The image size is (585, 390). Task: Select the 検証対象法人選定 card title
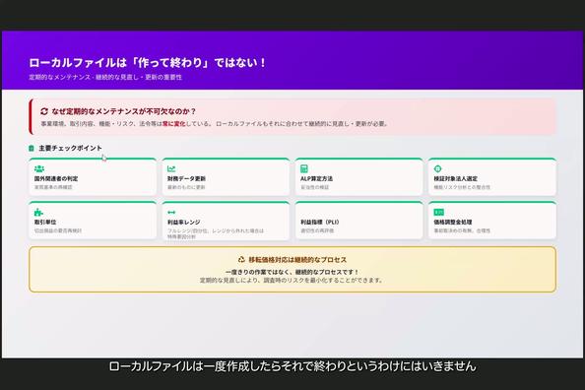(x=456, y=179)
